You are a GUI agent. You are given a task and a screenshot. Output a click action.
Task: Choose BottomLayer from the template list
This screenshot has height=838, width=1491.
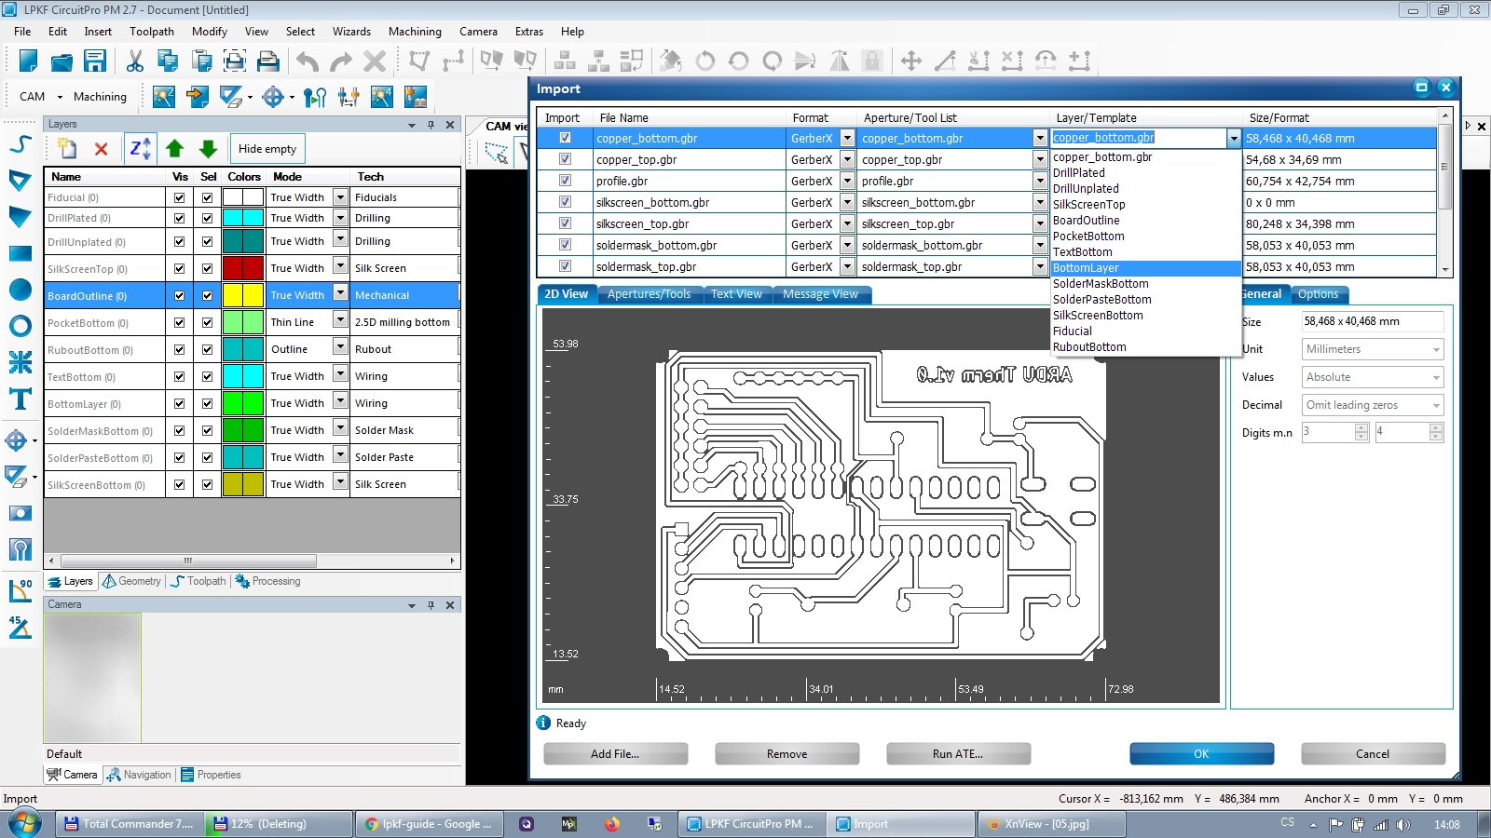point(1146,268)
